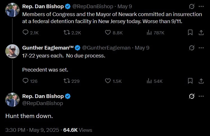This screenshot has height=136, width=210.
Task: Open the @GuntherEagleman profile handle
Action: coord(106,48)
